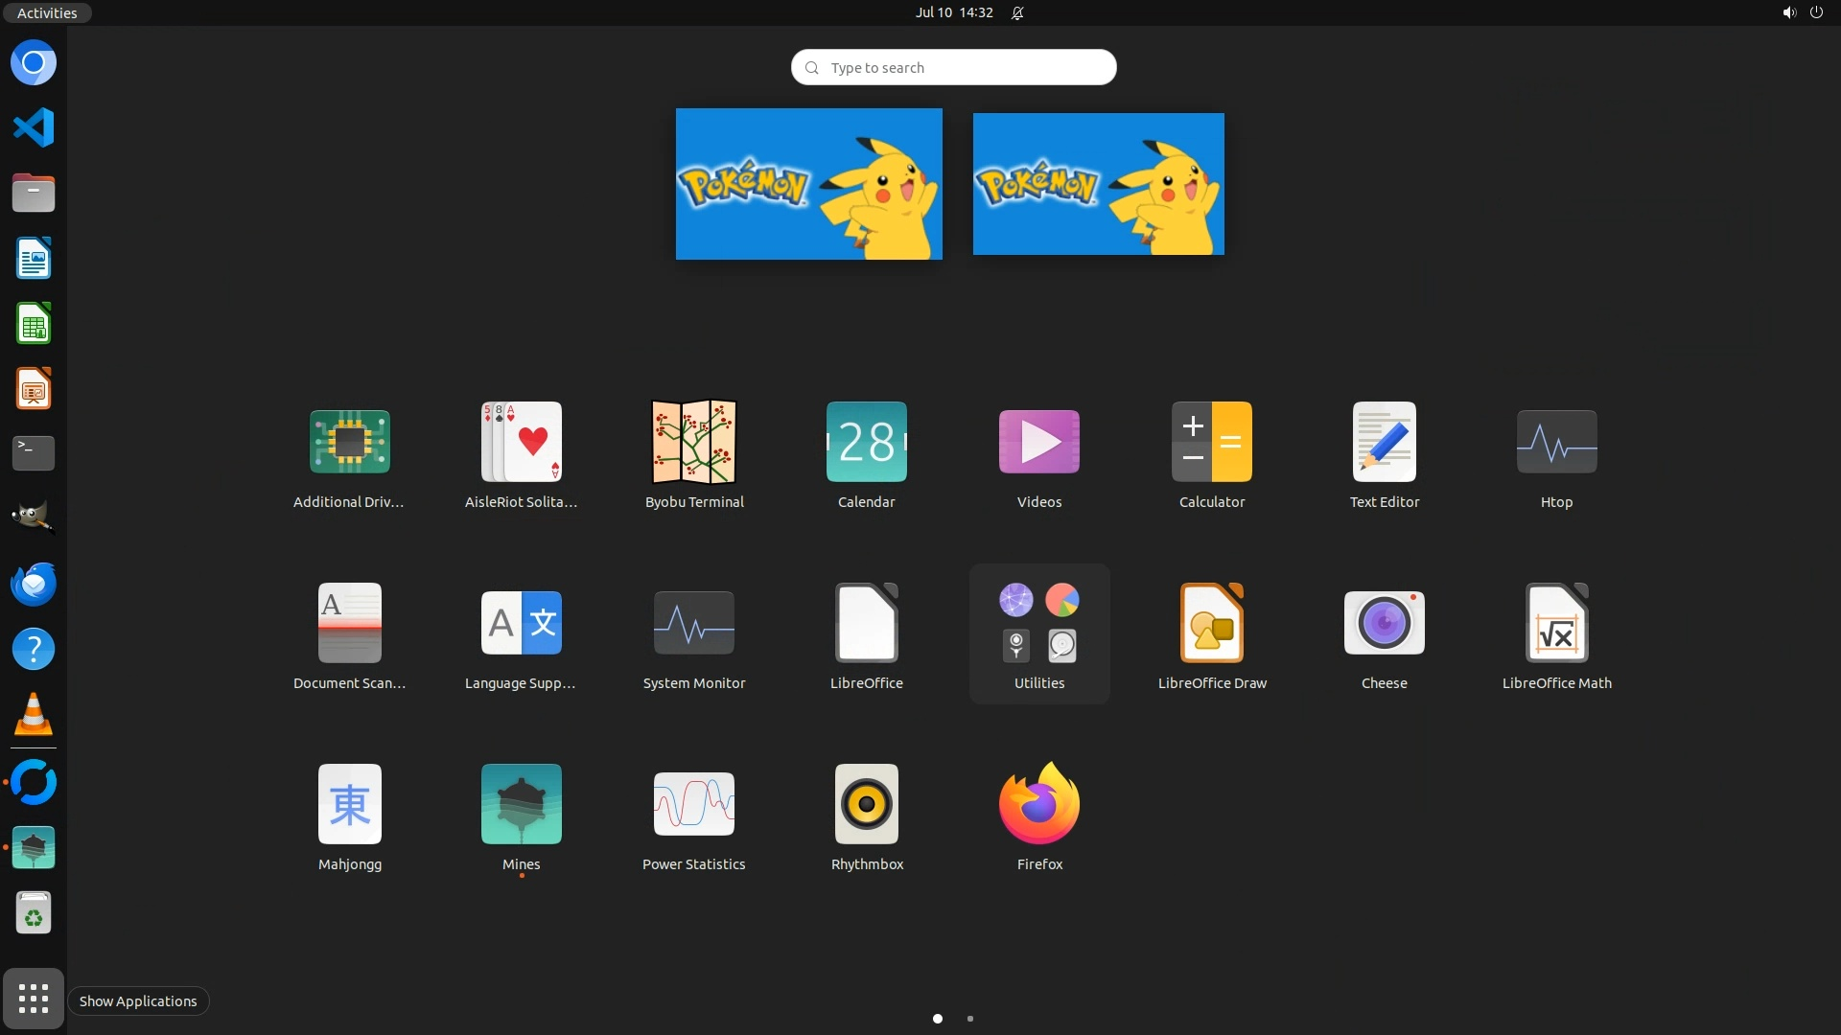The image size is (1841, 1035).
Task: Launch Htop from the app grid
Action: [1555, 443]
